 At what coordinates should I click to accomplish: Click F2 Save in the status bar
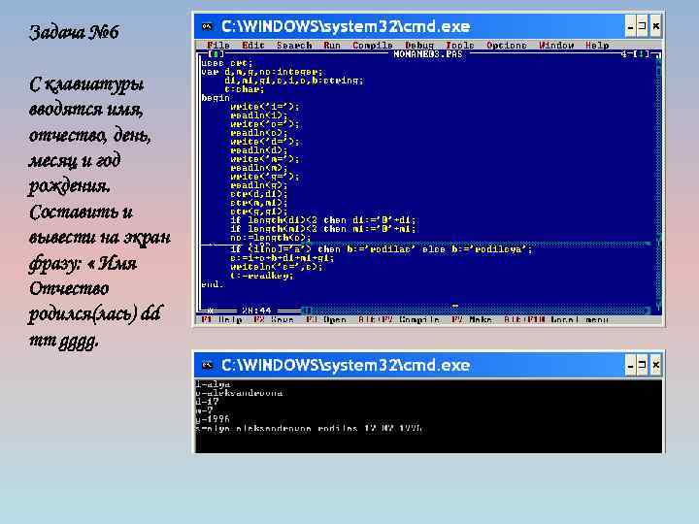pos(273,319)
